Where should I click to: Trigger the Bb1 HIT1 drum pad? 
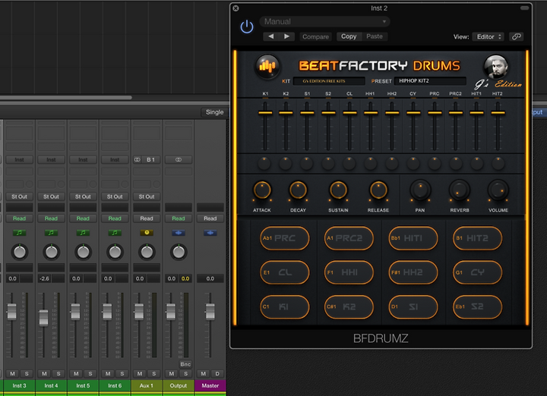[x=413, y=238]
